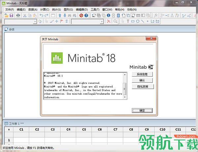Click the Show Session Folder scroll icon
Screen dimensions: 198x152
(94, 15)
